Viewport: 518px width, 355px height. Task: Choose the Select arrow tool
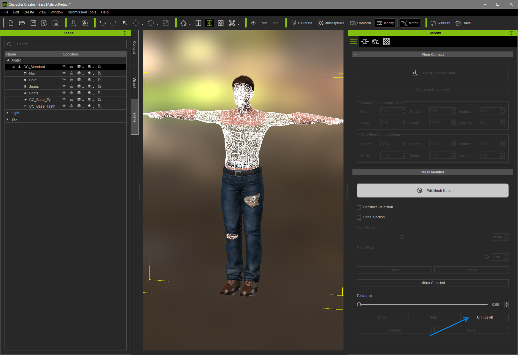pos(125,23)
